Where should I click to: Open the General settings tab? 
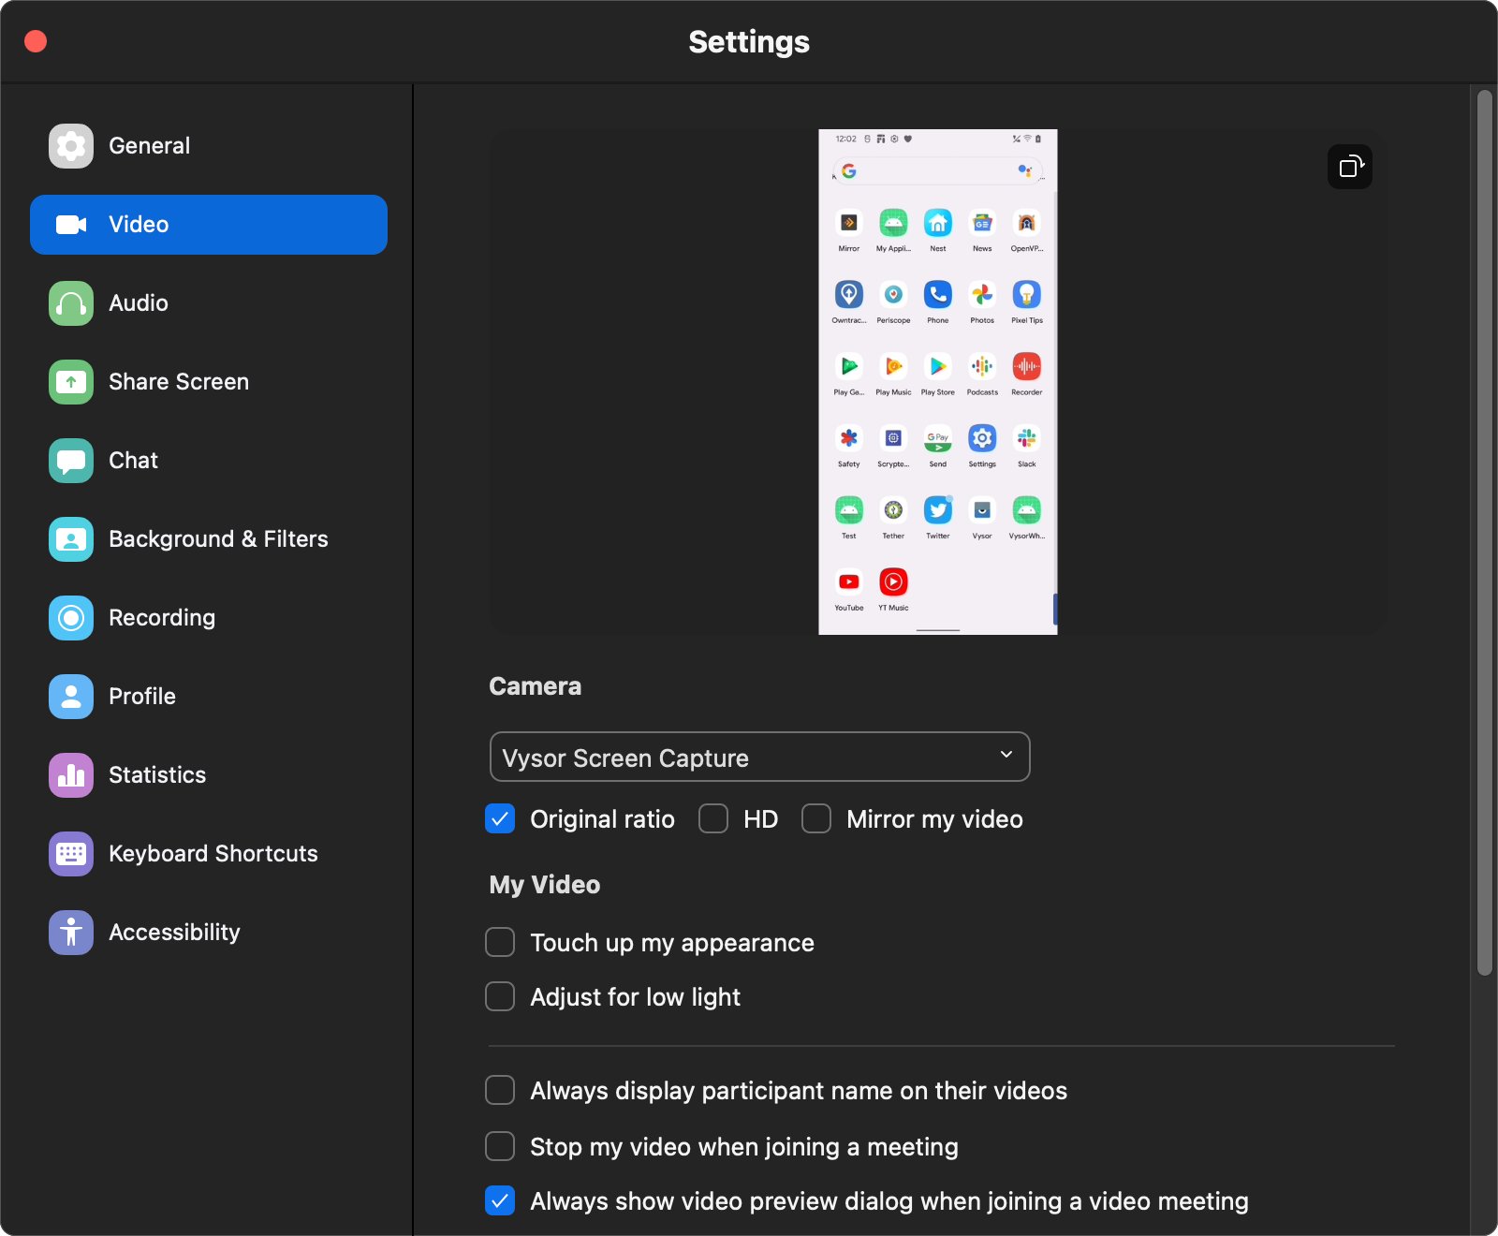209,146
